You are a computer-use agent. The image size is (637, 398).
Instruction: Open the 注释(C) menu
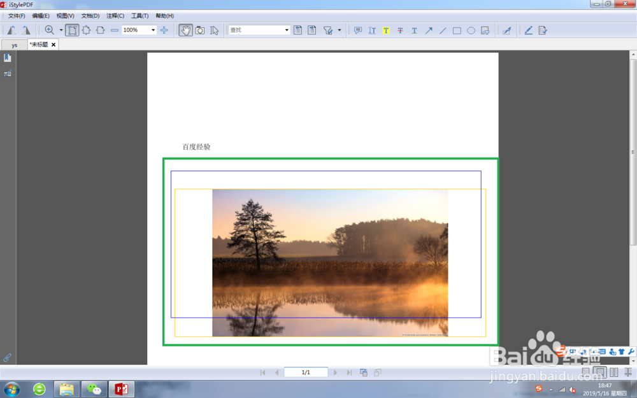pos(115,16)
